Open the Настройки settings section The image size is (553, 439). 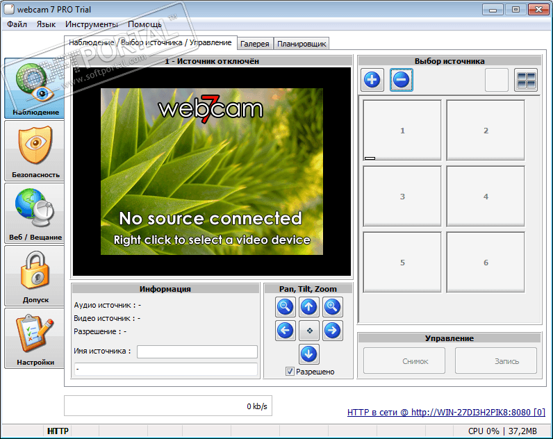(35, 338)
